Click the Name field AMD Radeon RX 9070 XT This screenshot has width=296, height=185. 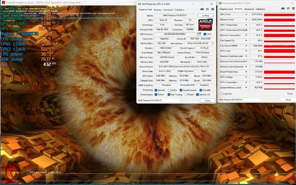click(x=175, y=16)
